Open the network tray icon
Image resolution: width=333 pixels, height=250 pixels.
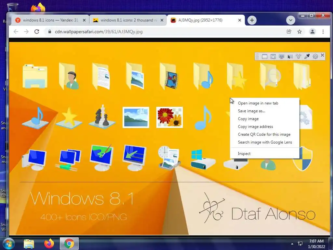(300, 243)
